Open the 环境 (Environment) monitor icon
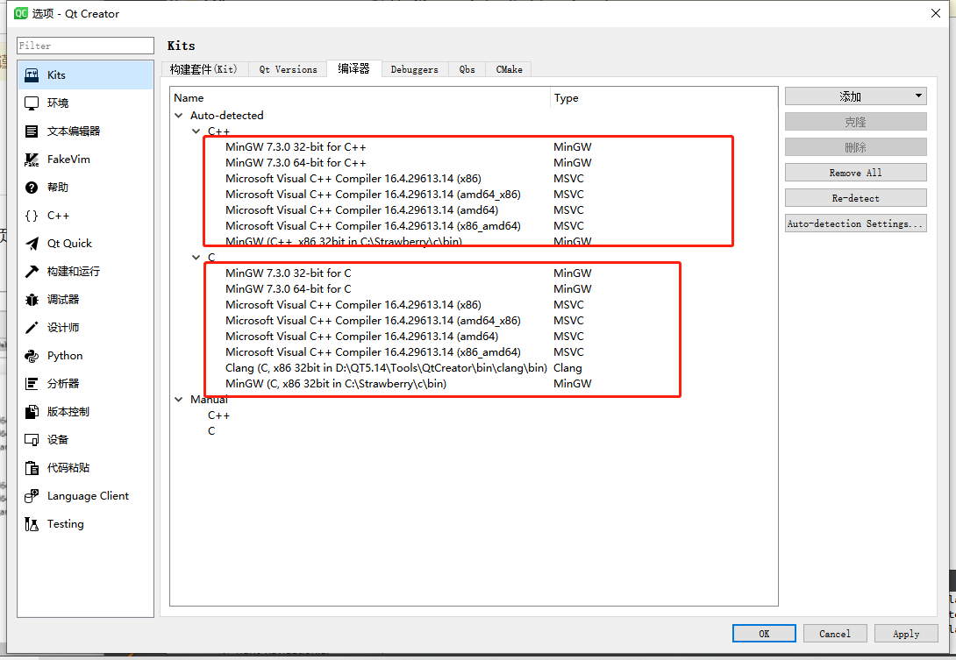Viewport: 956px width, 660px height. point(32,103)
